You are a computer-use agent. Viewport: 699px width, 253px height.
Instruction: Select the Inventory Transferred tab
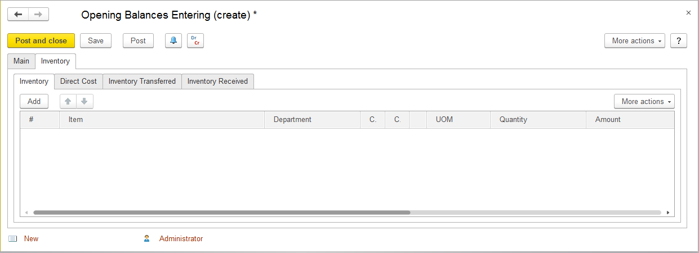tap(142, 81)
